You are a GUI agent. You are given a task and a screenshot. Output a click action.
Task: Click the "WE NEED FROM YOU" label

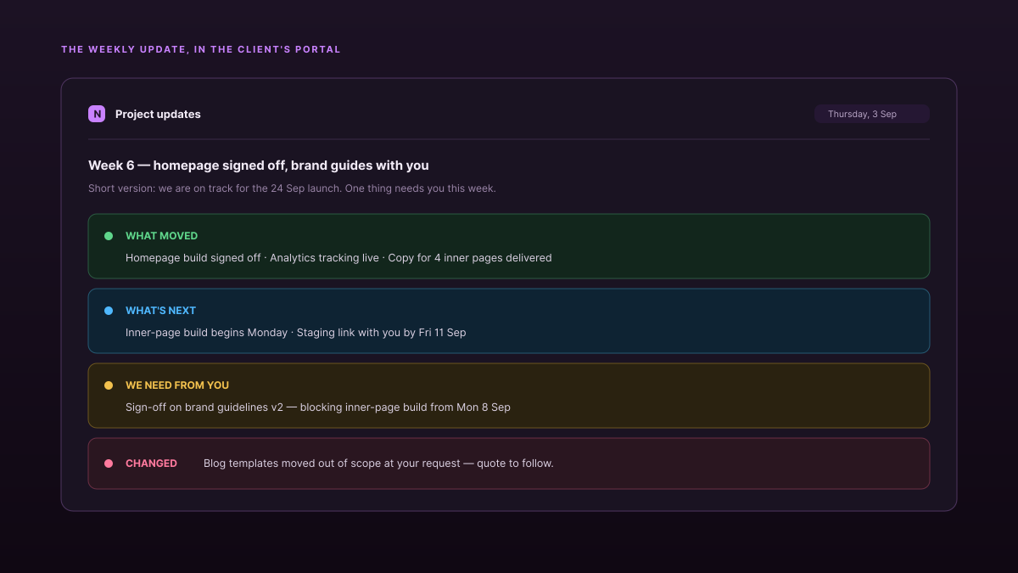pyautogui.click(x=177, y=385)
